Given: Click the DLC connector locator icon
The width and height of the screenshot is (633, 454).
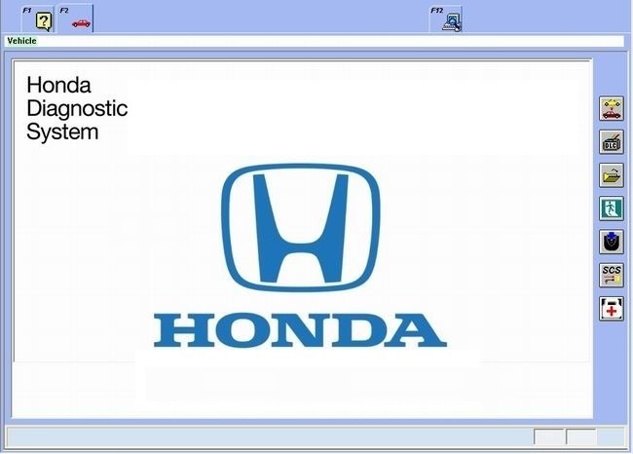Looking at the screenshot, I should tap(612, 142).
